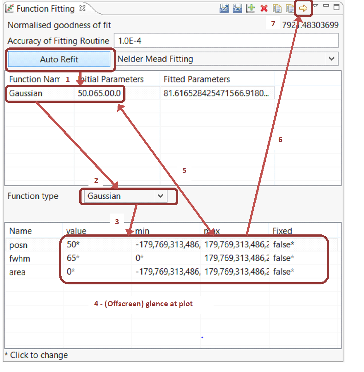The height and width of the screenshot is (372, 364).
Task: Click the red X delete function icon
Action: pos(264,9)
